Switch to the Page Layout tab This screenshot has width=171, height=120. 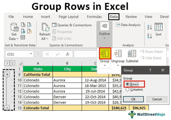[69, 17]
